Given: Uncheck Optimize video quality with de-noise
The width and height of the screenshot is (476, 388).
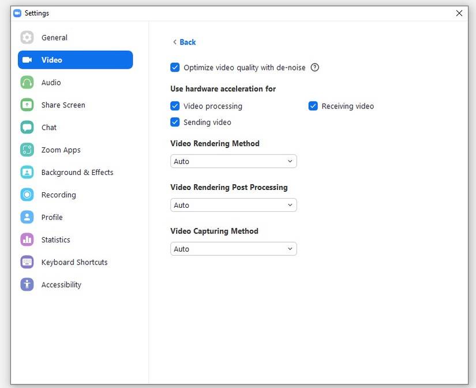Looking at the screenshot, I should pyautogui.click(x=175, y=68).
